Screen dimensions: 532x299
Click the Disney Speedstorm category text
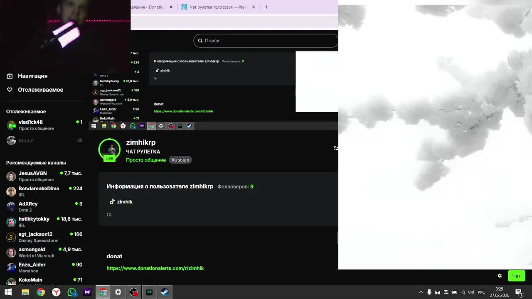(x=38, y=240)
